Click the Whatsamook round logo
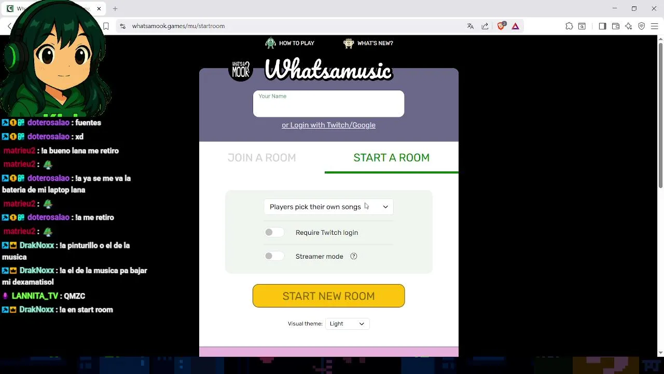The image size is (664, 374). (x=241, y=70)
